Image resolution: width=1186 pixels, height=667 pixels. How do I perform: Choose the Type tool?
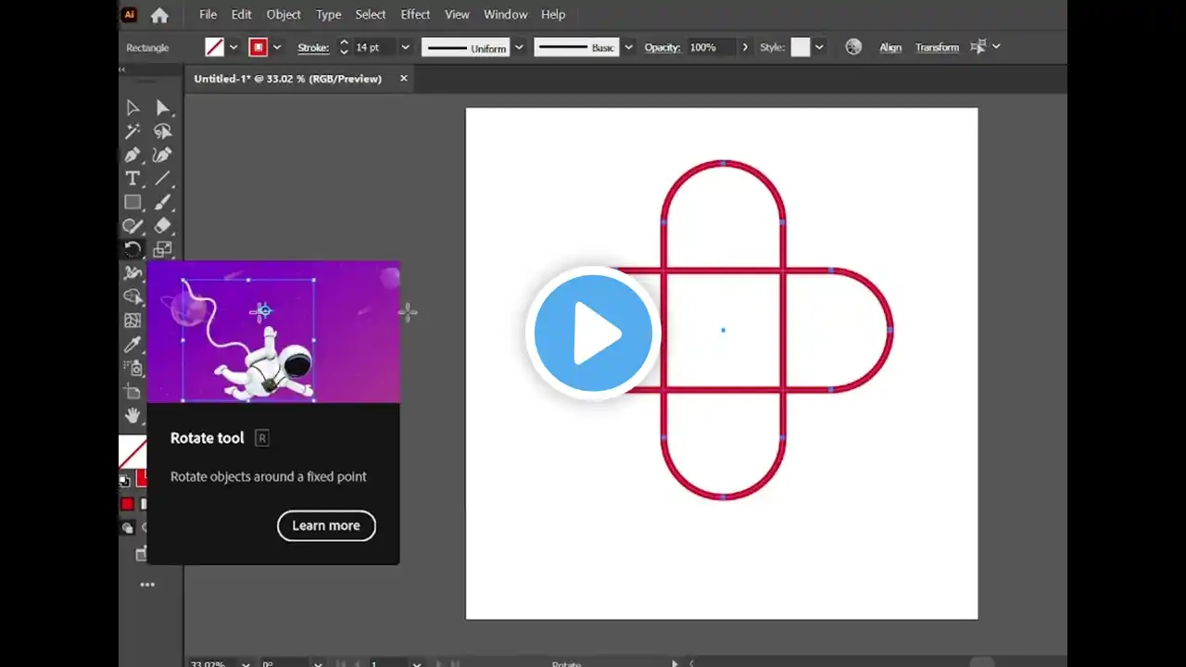pyautogui.click(x=132, y=179)
